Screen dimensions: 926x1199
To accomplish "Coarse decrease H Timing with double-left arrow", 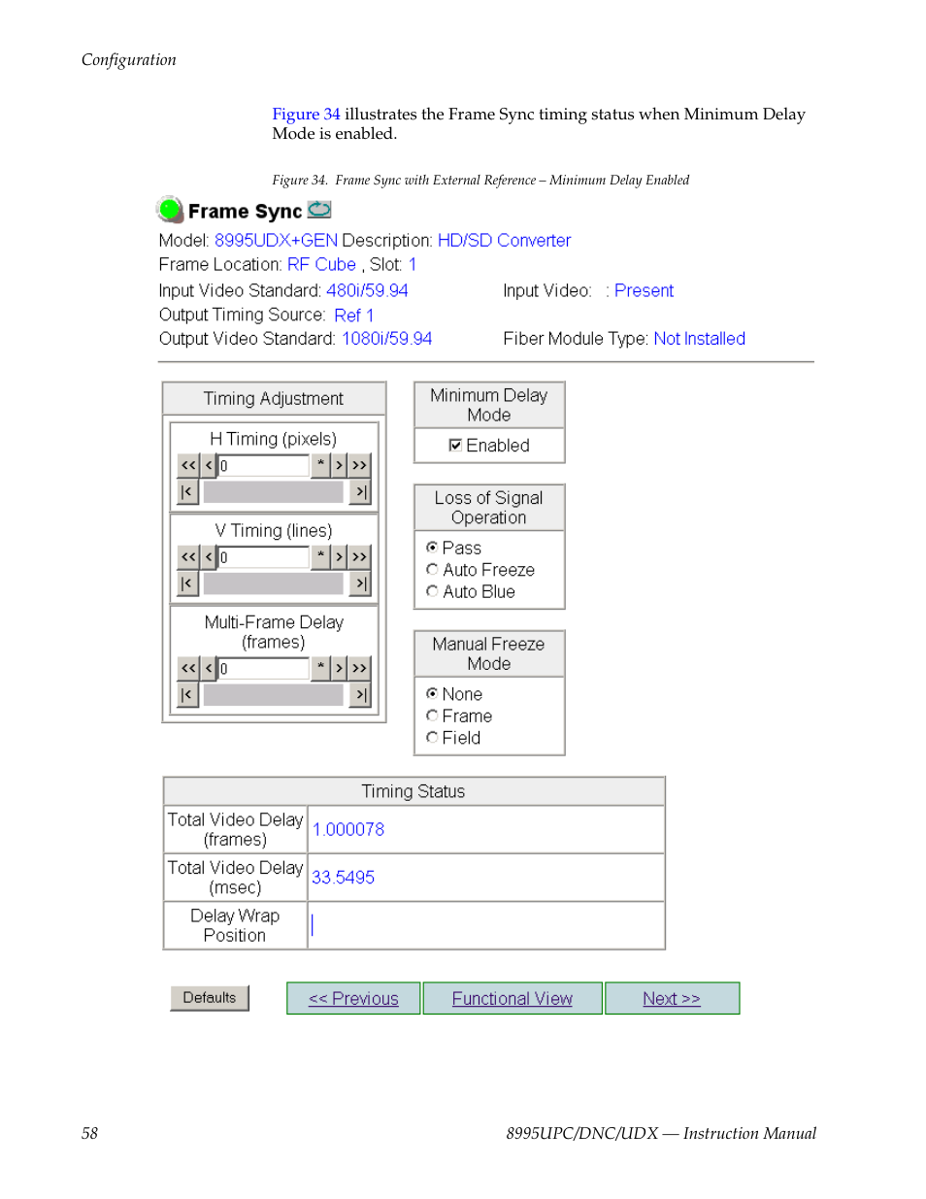I will pos(188,466).
